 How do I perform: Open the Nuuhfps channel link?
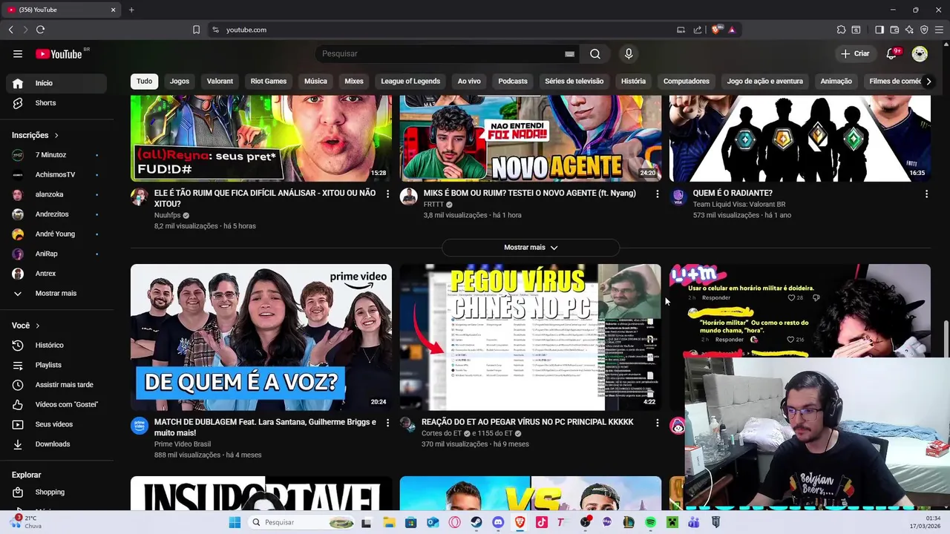(168, 215)
